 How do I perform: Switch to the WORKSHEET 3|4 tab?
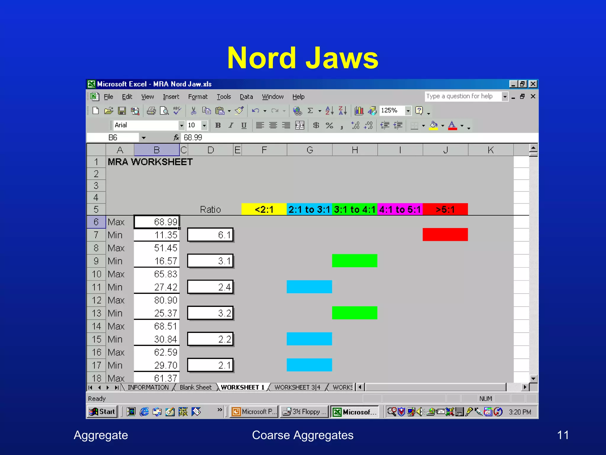[x=297, y=387]
